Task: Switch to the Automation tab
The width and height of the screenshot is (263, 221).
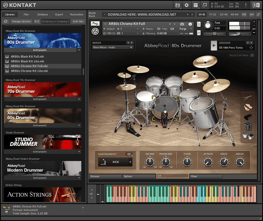Action: pyautogui.click(x=77, y=15)
